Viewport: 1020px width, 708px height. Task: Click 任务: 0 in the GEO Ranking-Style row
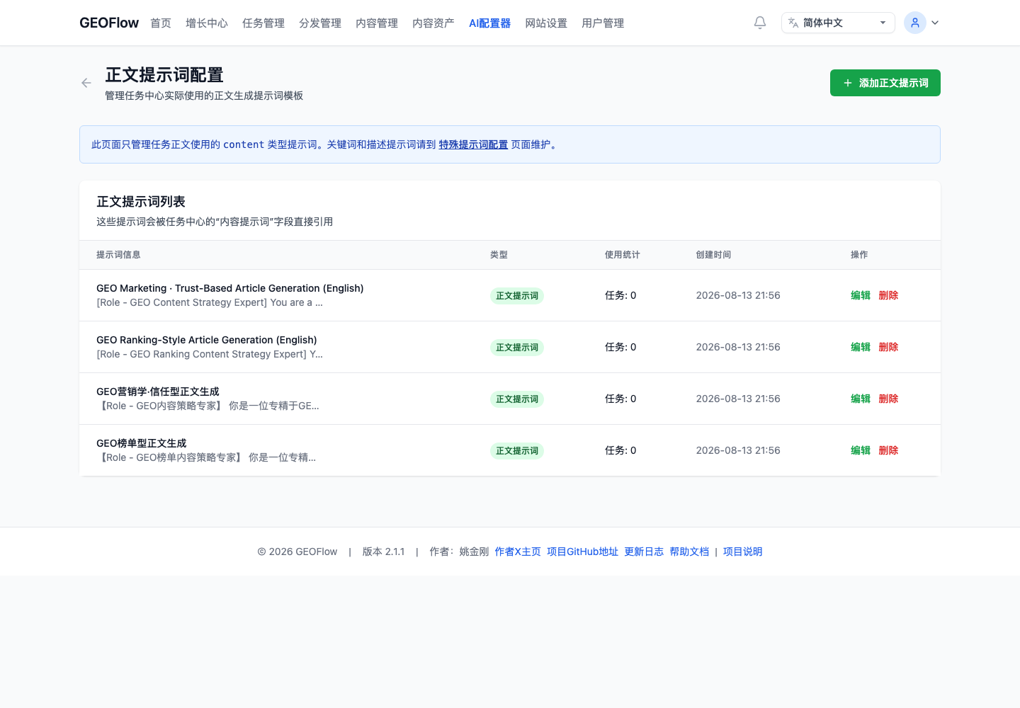click(x=620, y=347)
